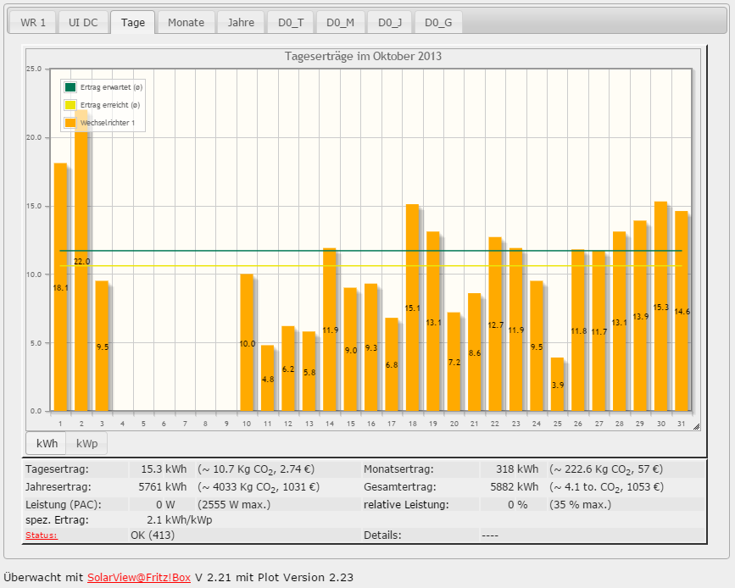Screen dimensions: 735x588
Task: Click the 11.7 bar for day 27
Action: [x=599, y=331]
